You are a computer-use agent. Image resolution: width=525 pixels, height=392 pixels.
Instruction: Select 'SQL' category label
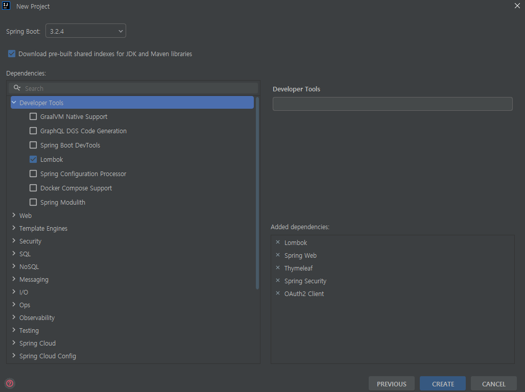pos(25,254)
